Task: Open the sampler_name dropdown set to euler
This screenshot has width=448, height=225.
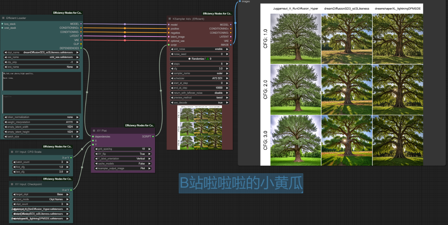Action: (x=200, y=73)
